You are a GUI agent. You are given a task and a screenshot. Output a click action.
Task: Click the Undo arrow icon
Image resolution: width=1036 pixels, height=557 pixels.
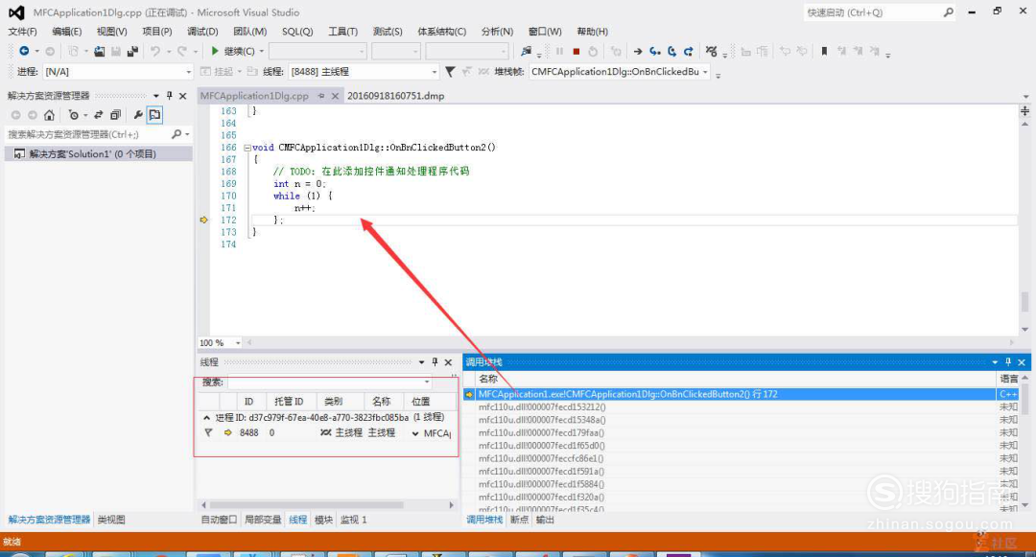[154, 51]
